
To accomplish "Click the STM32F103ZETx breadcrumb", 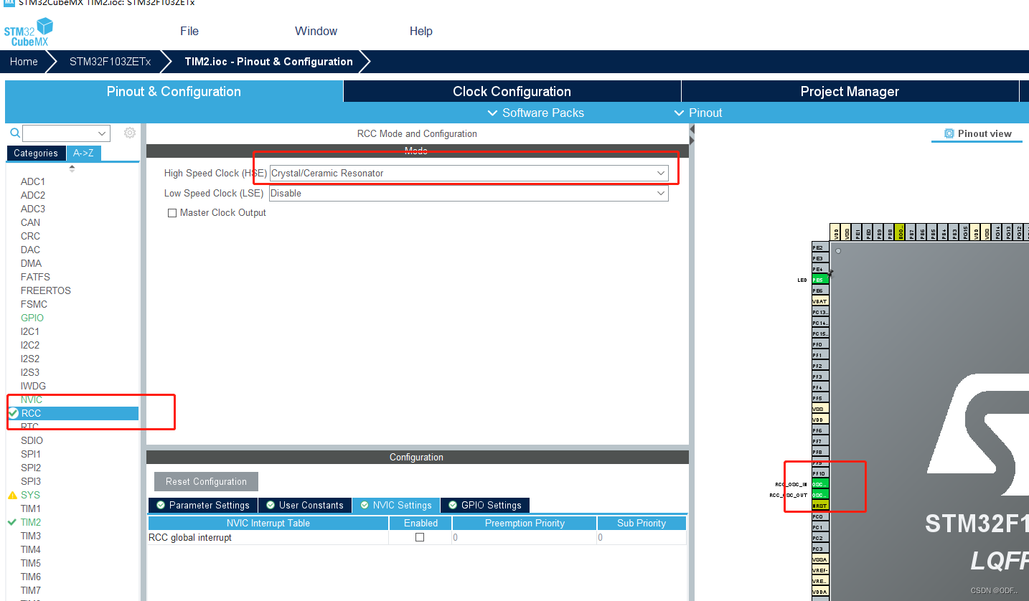I will pos(110,62).
